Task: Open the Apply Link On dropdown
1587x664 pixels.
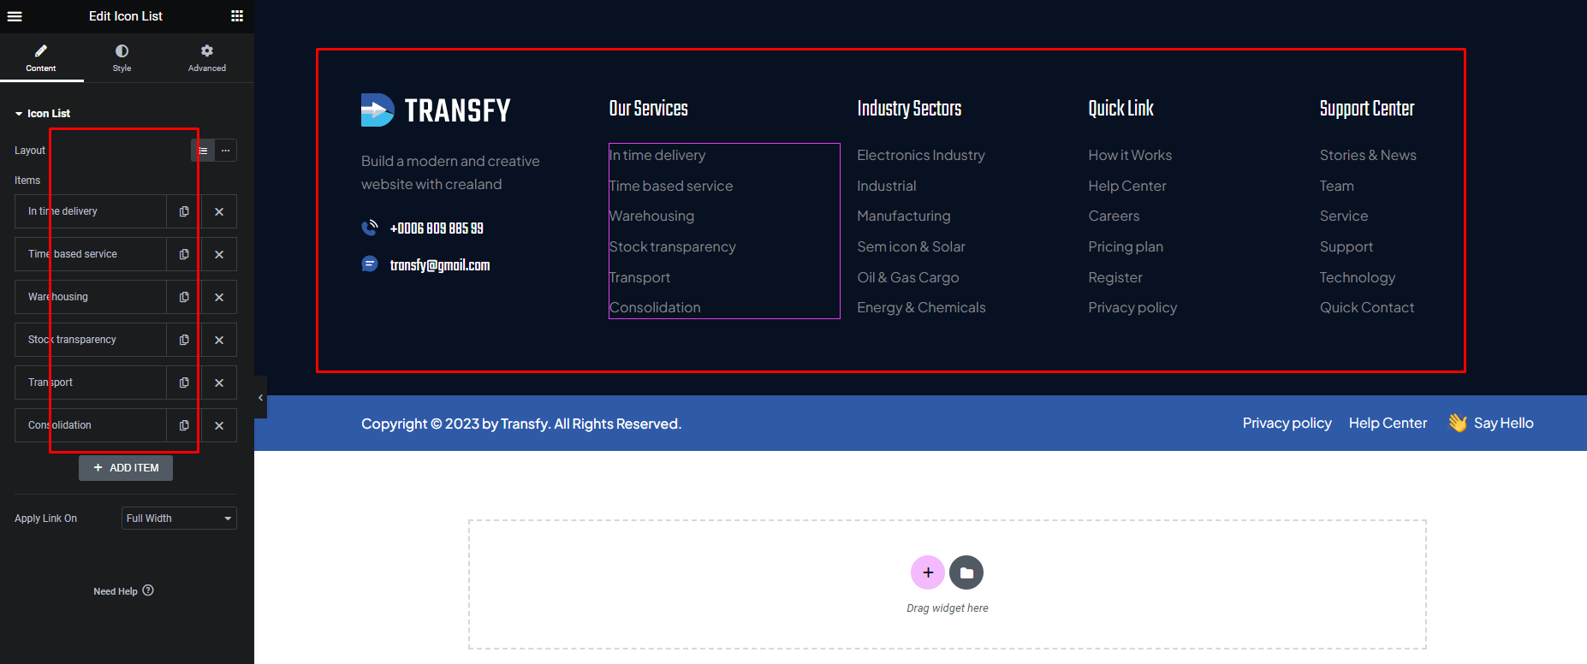Action: [179, 519]
